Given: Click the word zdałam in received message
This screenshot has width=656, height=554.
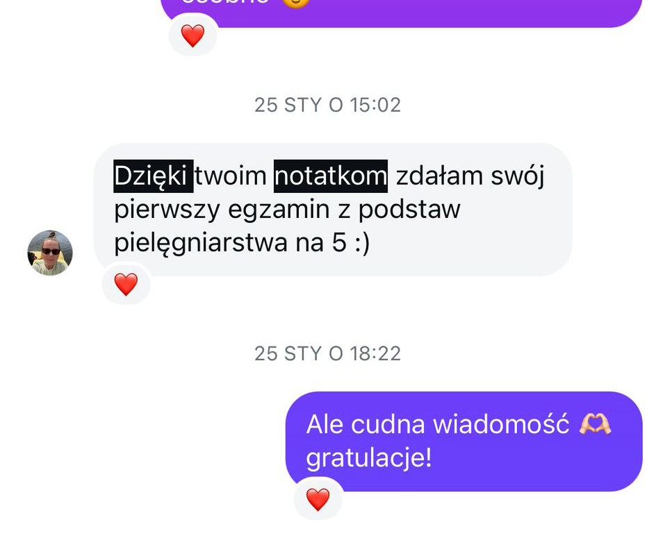Looking at the screenshot, I should click(x=439, y=176).
